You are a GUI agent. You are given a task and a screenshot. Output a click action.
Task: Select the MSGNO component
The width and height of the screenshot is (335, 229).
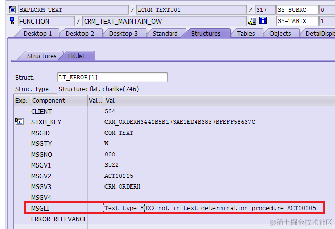point(41,154)
